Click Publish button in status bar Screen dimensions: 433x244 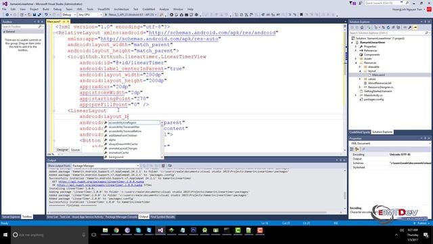point(421,223)
